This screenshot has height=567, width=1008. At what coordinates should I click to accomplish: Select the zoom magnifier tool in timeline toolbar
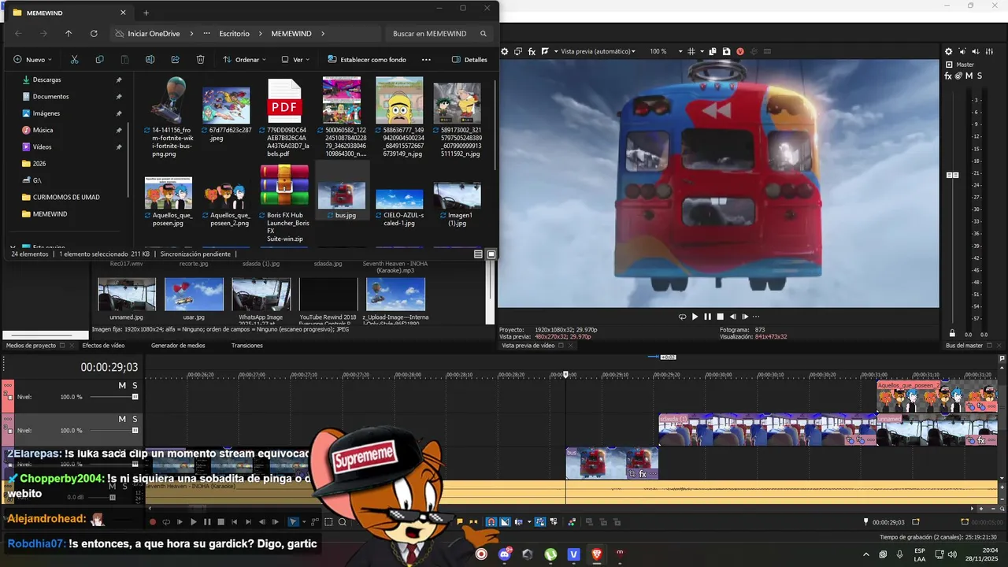pos(342,522)
